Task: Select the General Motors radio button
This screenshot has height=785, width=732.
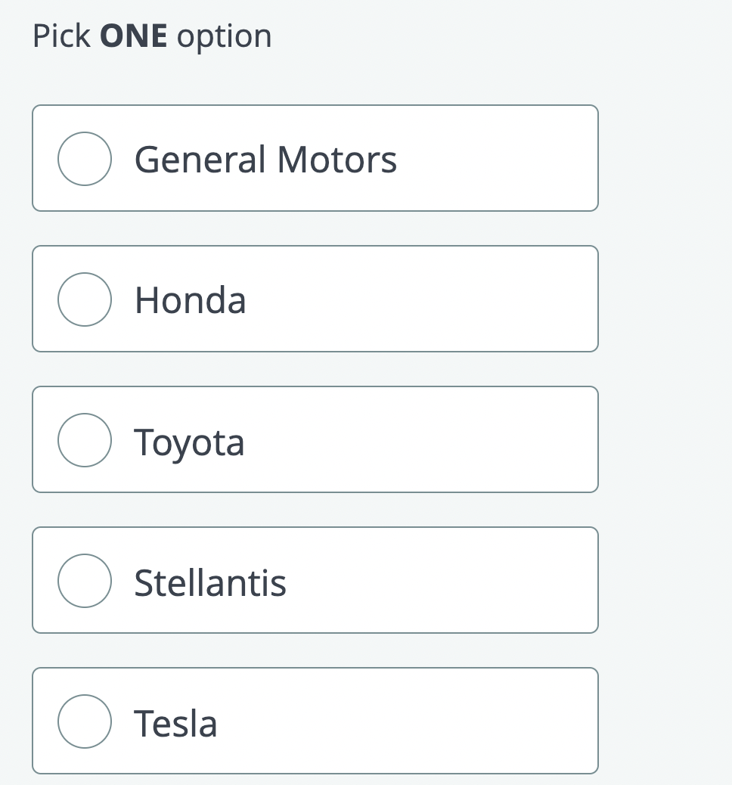Action: click(x=85, y=159)
